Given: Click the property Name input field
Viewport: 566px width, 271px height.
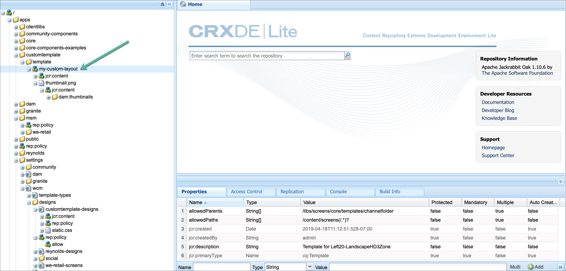Looking at the screenshot, I should click(x=222, y=267).
